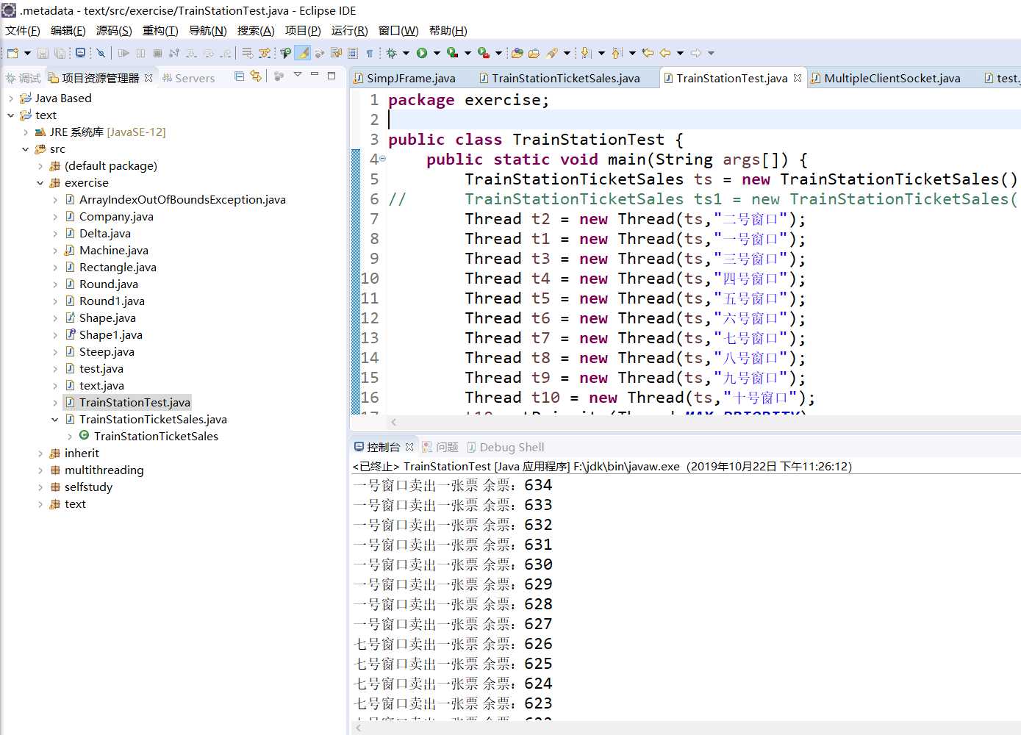Close the TrainStationTest.java editor tab
Viewport: 1021px width, 735px height.
pos(798,78)
